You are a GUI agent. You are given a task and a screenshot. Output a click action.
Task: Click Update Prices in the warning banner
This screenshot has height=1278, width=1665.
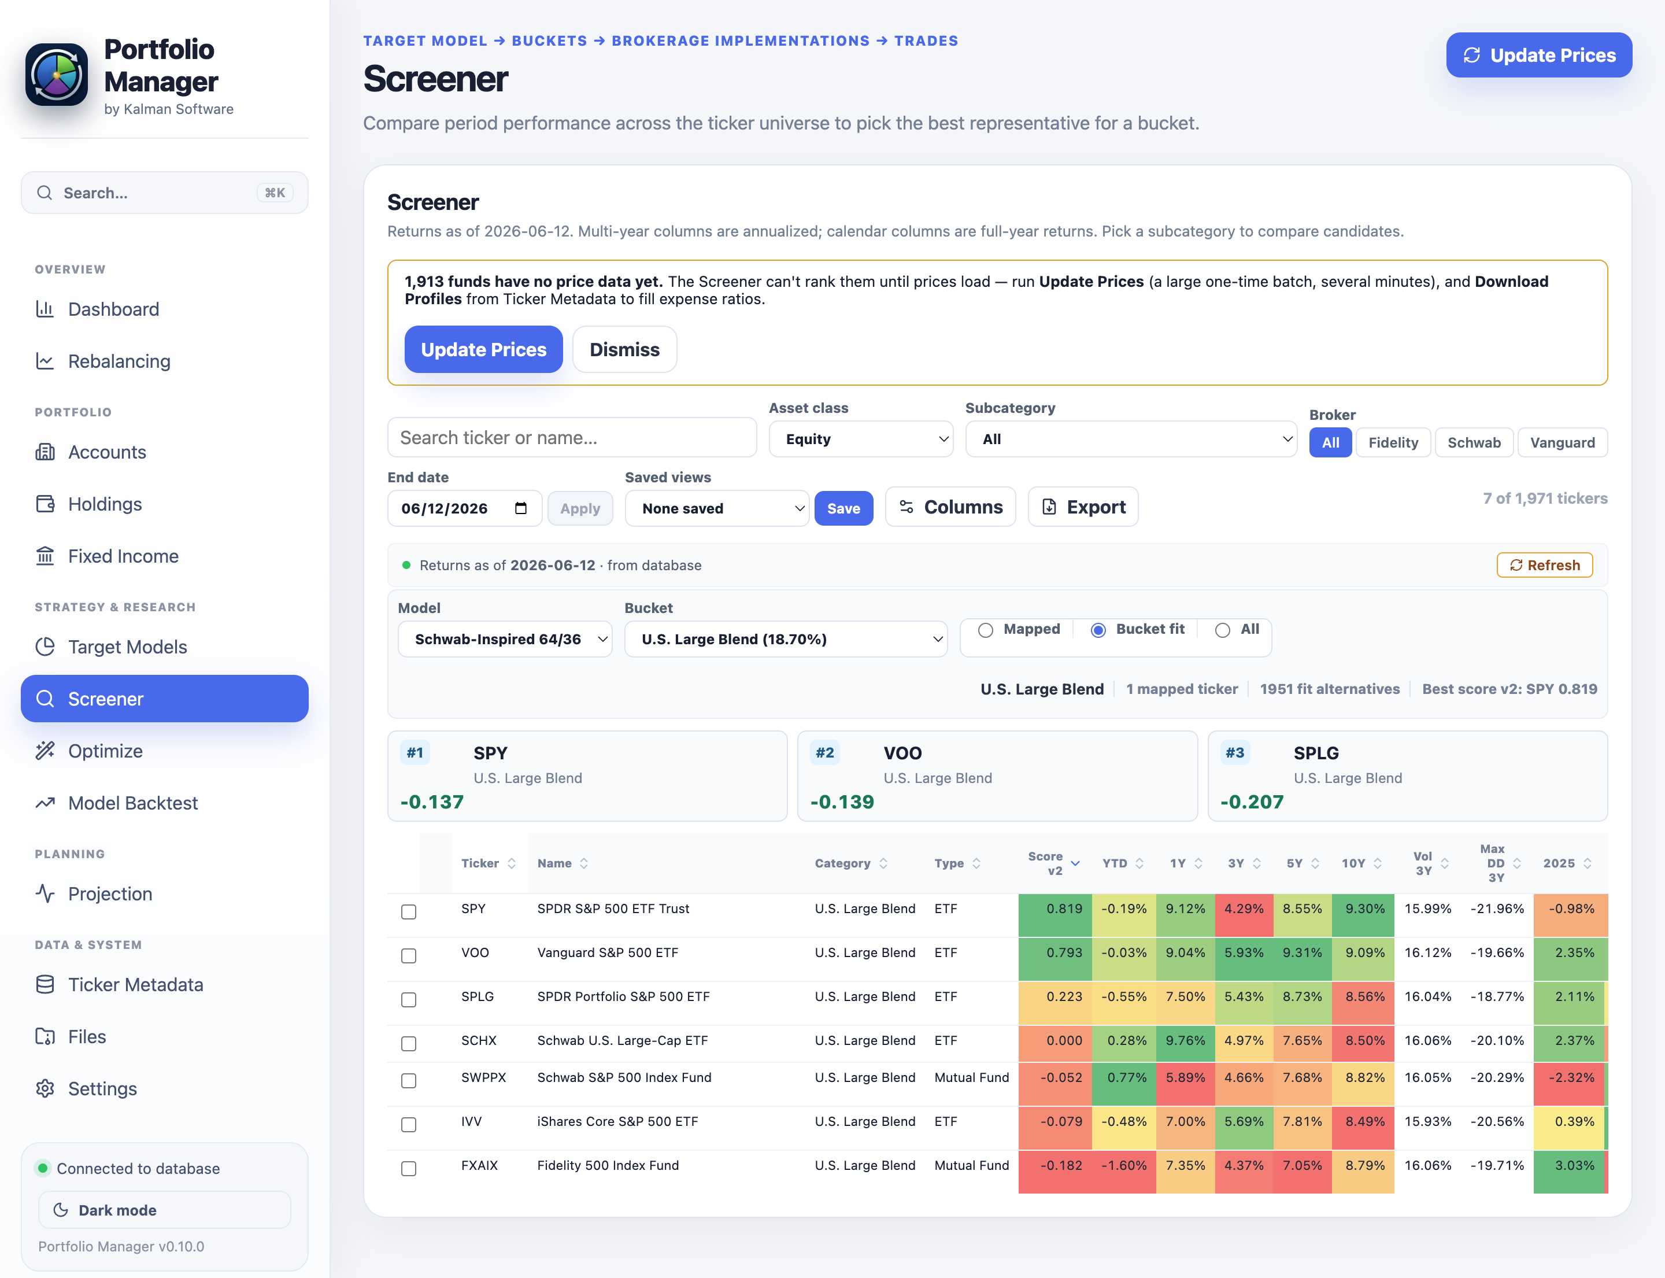coord(484,349)
